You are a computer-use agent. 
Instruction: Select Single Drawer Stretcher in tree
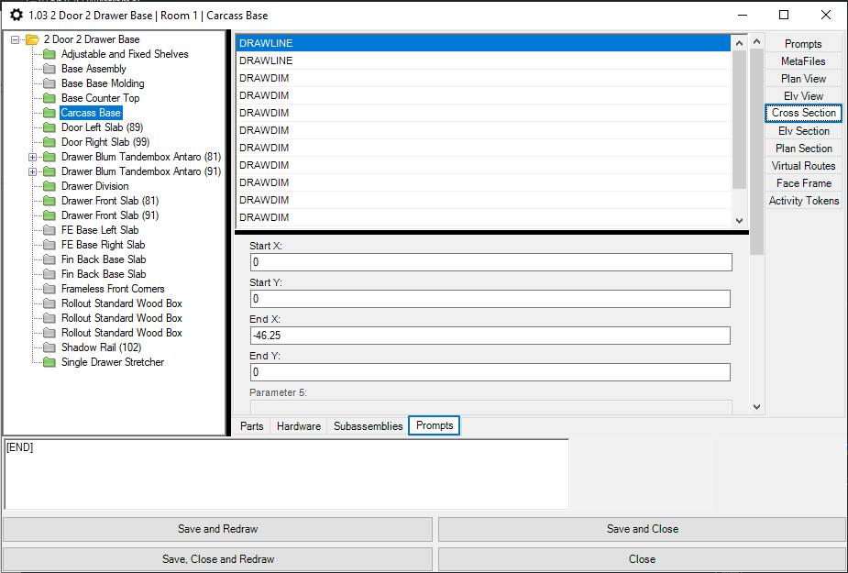point(113,362)
